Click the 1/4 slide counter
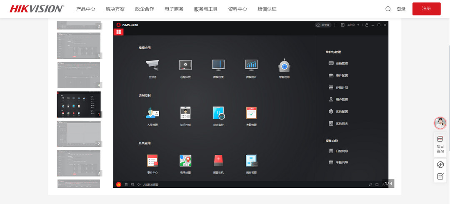 coord(388,183)
